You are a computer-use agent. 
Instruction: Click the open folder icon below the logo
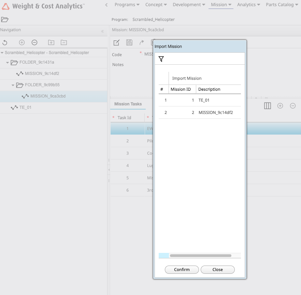(x=5, y=20)
